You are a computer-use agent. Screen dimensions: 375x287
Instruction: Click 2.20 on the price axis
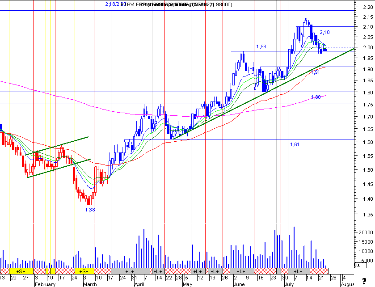368,7
